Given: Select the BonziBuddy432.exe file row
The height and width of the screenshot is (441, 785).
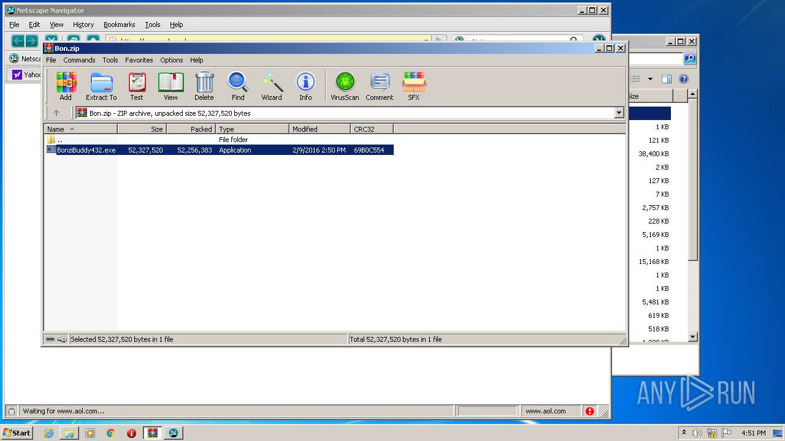Looking at the screenshot, I should coord(220,150).
